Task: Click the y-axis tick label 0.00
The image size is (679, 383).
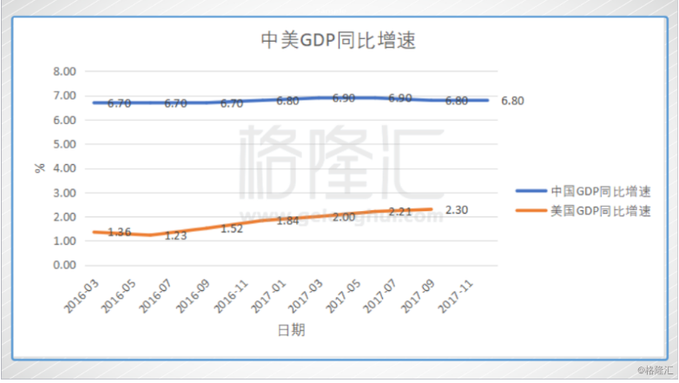Action: [64, 265]
